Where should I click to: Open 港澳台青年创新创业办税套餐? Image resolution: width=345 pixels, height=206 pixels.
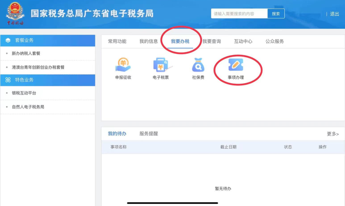(38, 67)
